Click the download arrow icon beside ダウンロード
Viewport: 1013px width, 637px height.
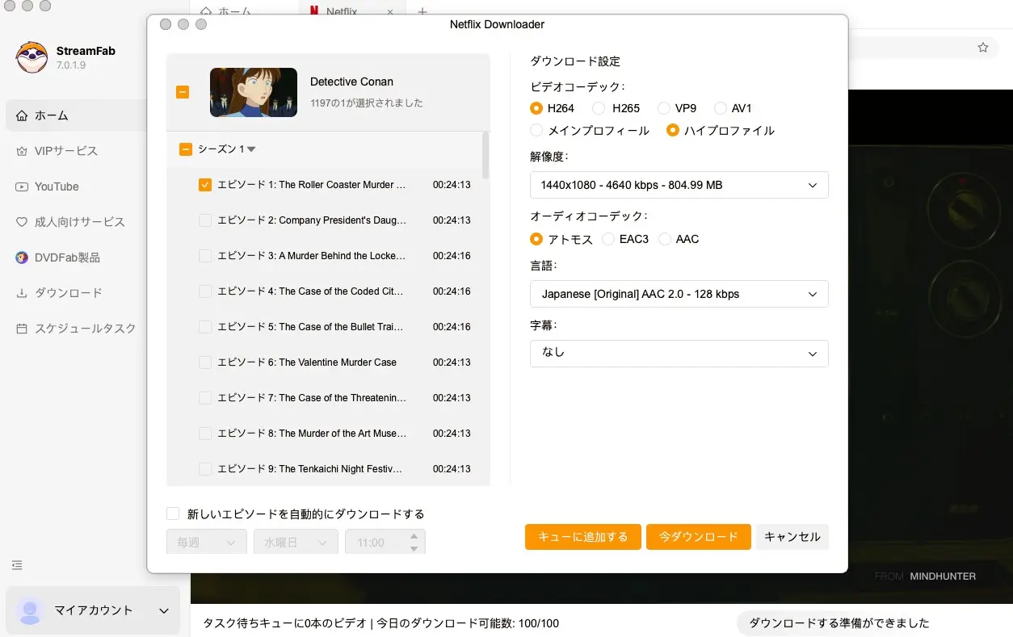22,293
